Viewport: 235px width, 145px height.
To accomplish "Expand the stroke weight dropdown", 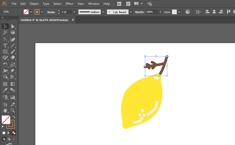I will click(x=74, y=12).
